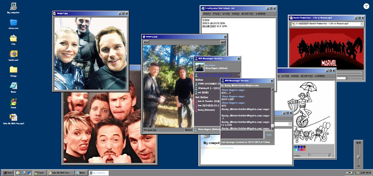Screen dimensions: 373x176
Task: Click Steve Rogers (Online) status bar in MSN
Action: [207, 129]
